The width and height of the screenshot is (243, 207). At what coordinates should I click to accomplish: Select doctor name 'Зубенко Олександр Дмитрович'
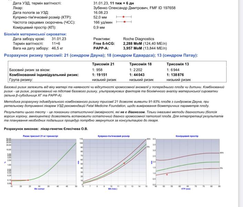(120, 8)
